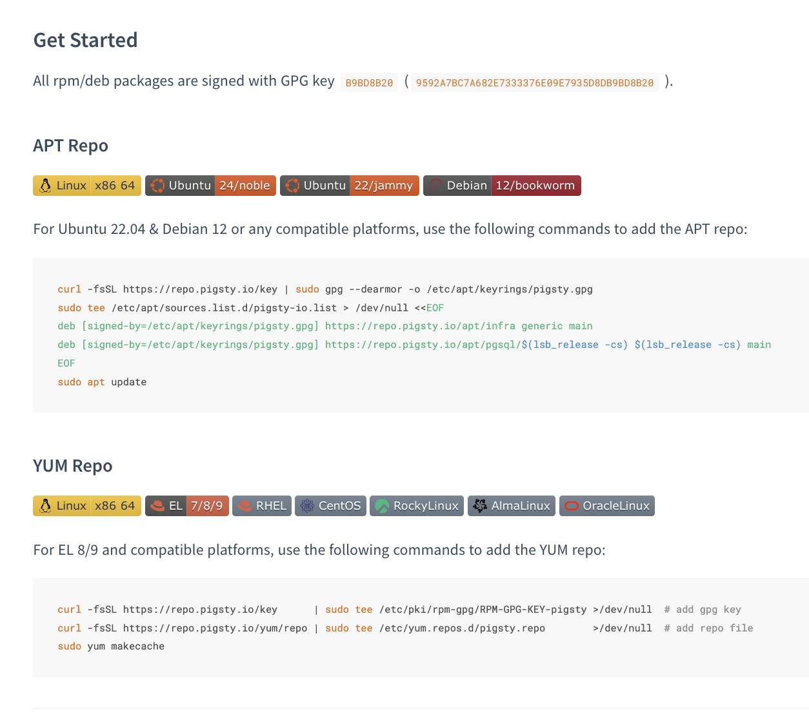Image resolution: width=809 pixels, height=723 pixels.
Task: Click the red hat icon on EL badge
Action: 158,506
